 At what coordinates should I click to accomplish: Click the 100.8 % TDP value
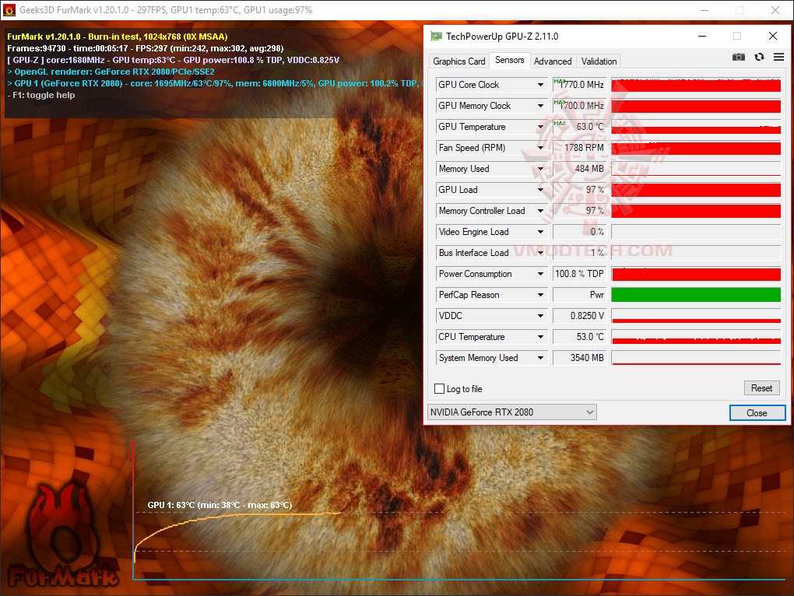click(579, 274)
